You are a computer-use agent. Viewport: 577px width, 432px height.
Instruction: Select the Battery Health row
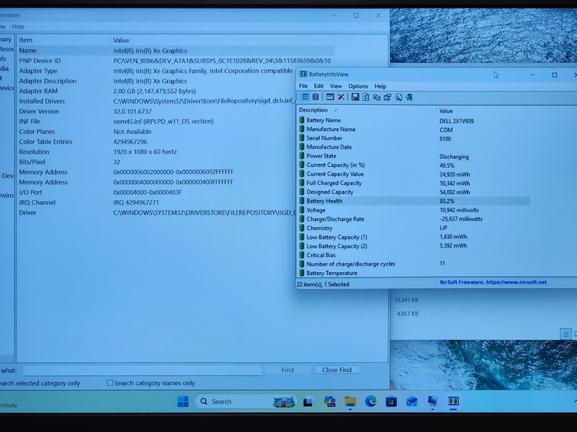[x=414, y=201]
